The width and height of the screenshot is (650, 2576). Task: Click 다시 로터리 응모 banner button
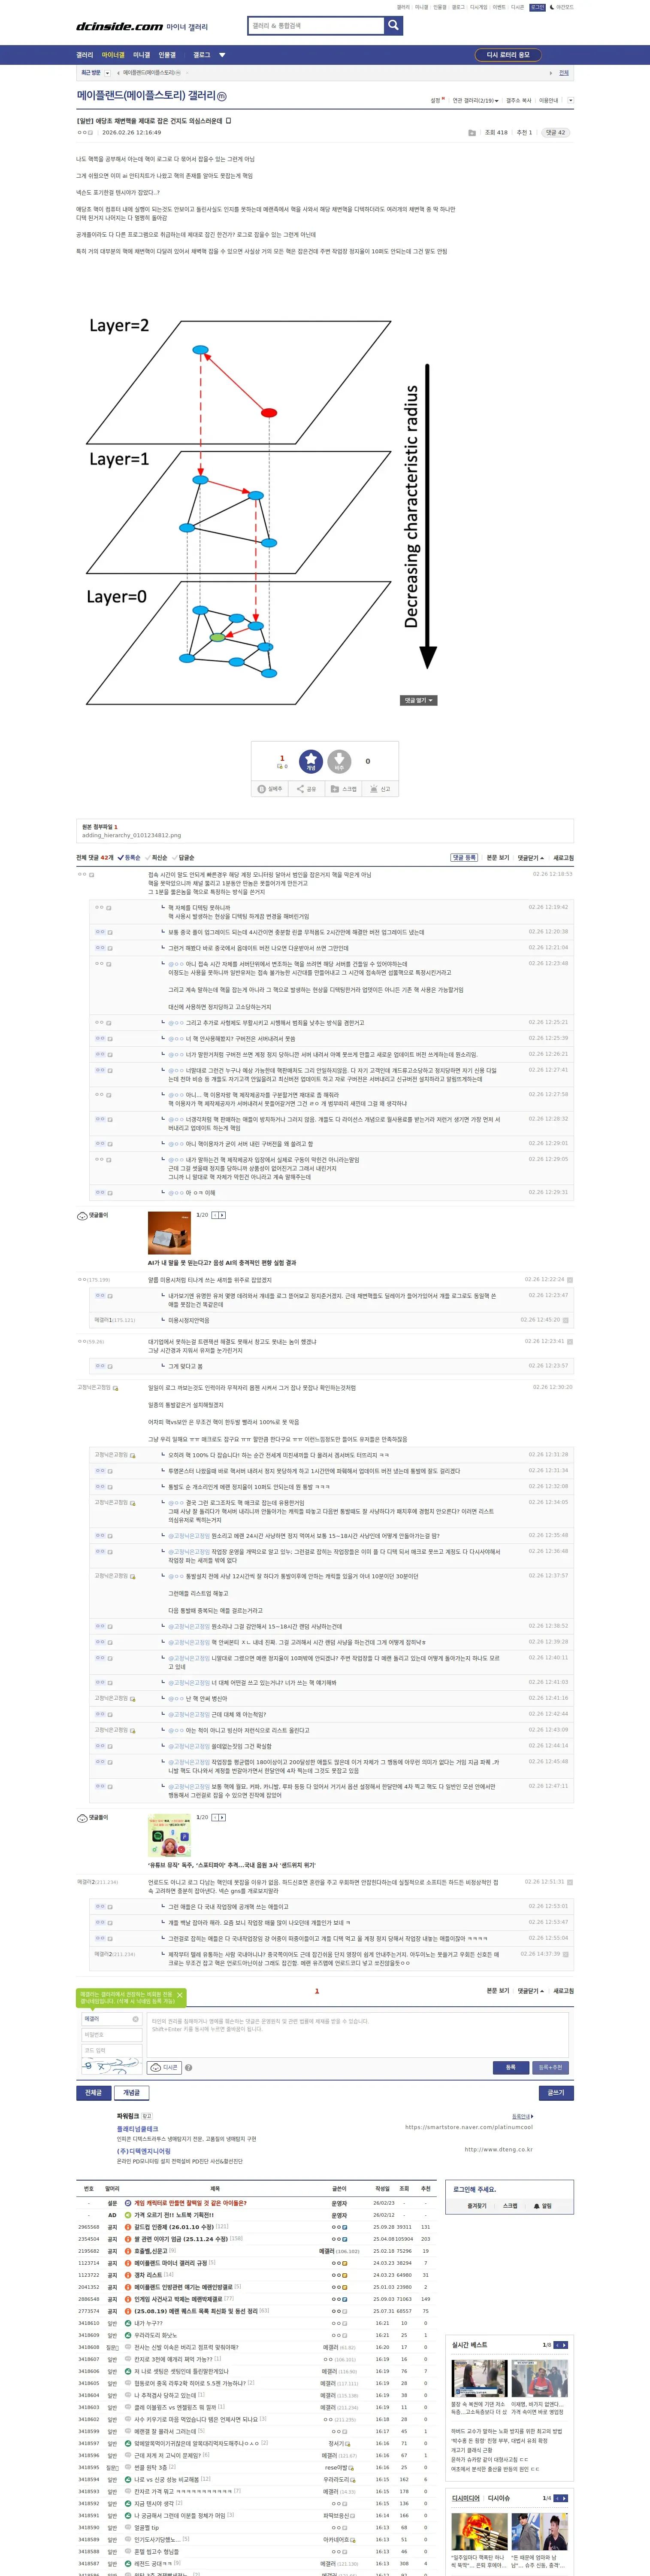tap(508, 55)
